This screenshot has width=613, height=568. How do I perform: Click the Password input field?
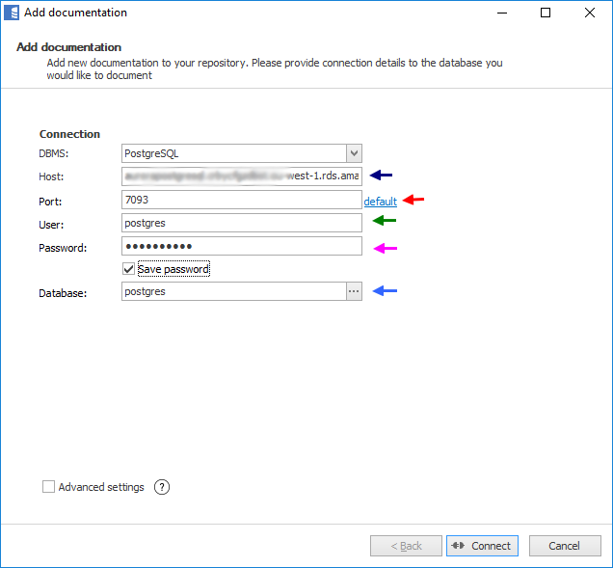pyautogui.click(x=241, y=247)
